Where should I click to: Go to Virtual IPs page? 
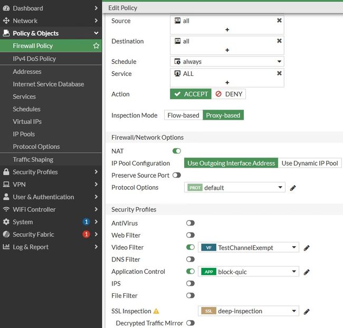(27, 121)
